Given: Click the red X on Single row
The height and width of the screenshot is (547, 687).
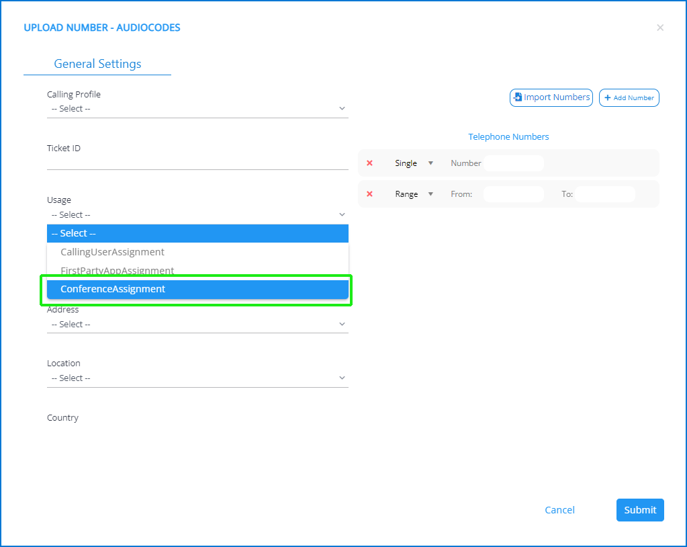Looking at the screenshot, I should point(369,163).
